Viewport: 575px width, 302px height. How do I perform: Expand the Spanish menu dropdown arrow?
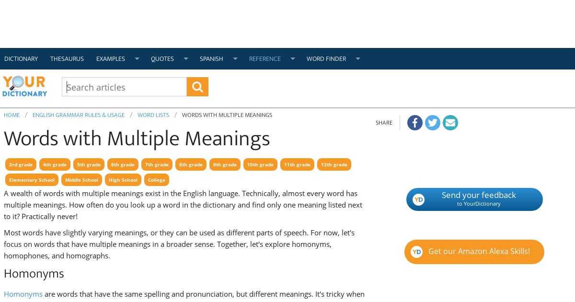coord(235,58)
